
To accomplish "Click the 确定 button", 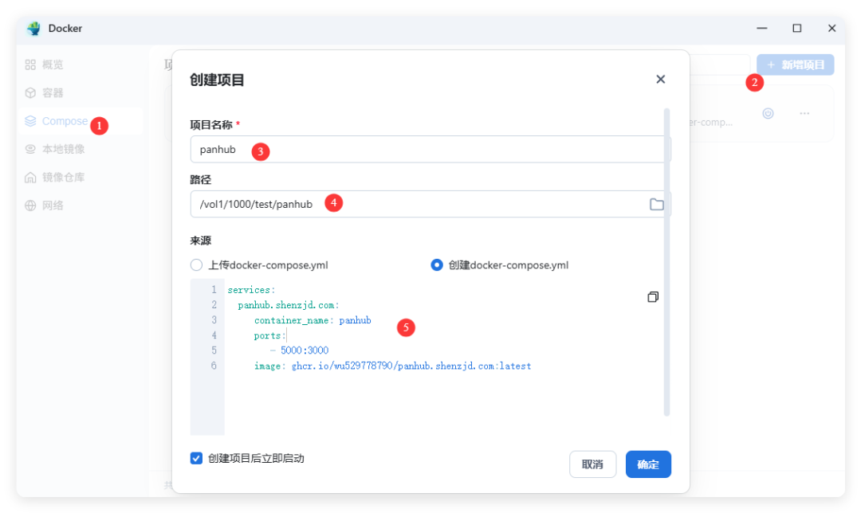I will (x=648, y=464).
